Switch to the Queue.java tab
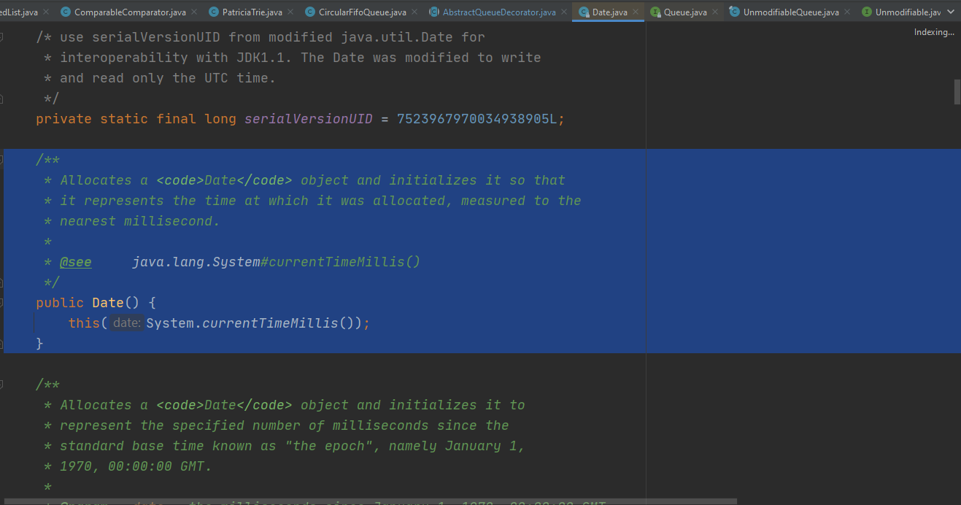961x505 pixels. pos(679,12)
